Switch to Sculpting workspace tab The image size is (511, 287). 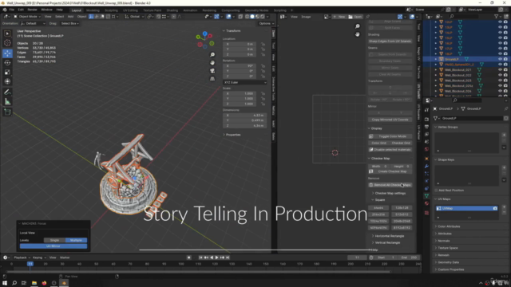point(111,10)
